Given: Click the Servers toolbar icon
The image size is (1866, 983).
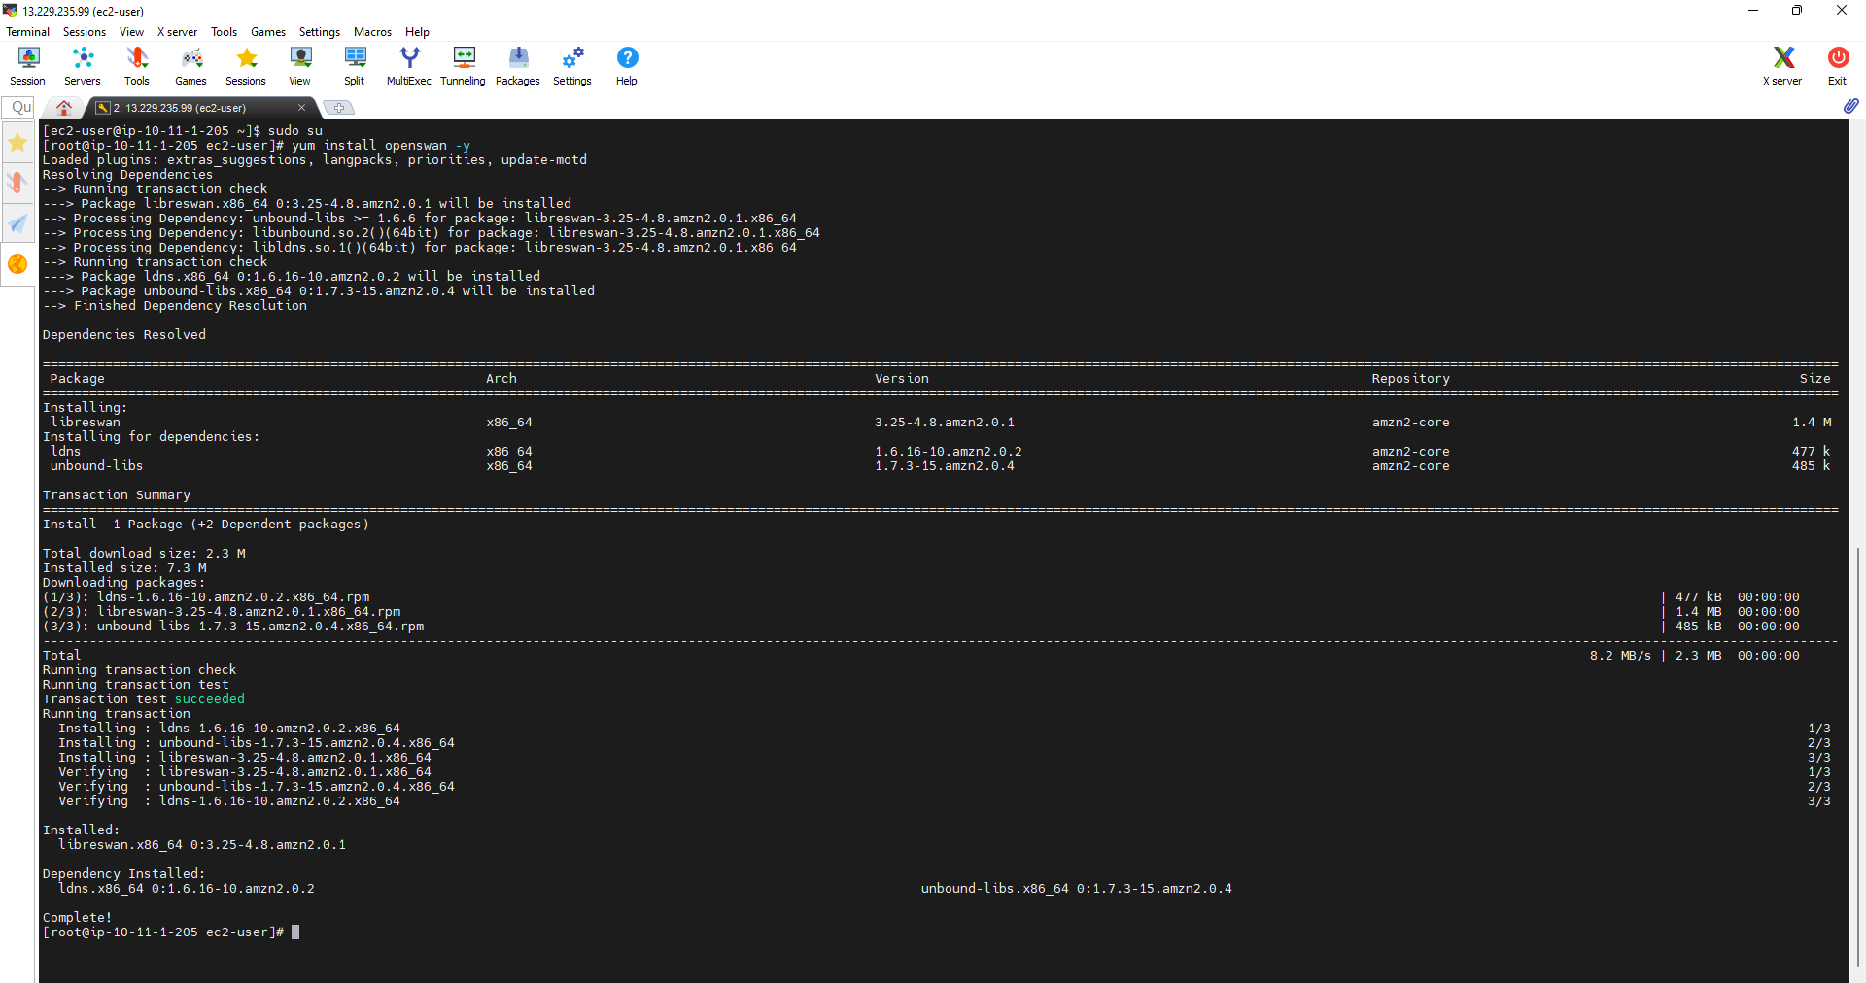Looking at the screenshot, I should [83, 66].
